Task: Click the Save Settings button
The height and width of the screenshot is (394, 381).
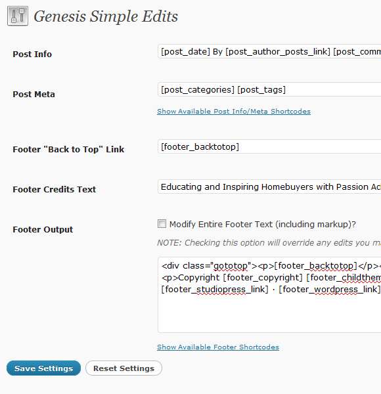Action: (x=44, y=368)
